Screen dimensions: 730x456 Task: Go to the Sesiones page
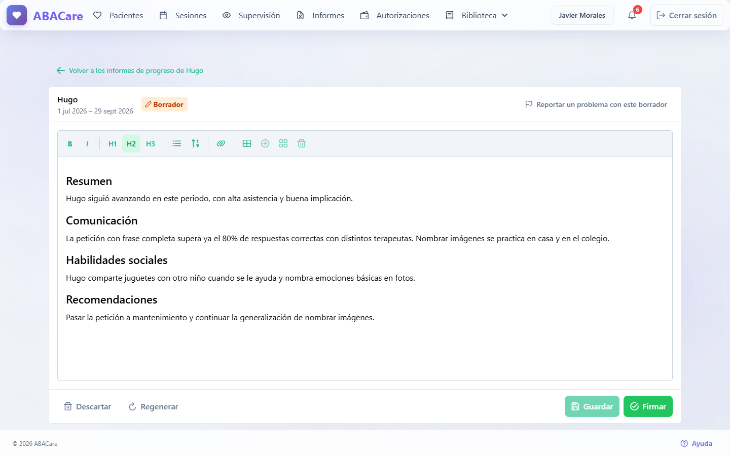coord(182,15)
